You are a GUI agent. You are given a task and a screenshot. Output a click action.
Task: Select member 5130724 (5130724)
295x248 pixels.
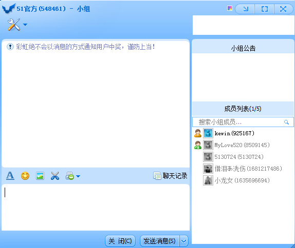click(x=243, y=157)
